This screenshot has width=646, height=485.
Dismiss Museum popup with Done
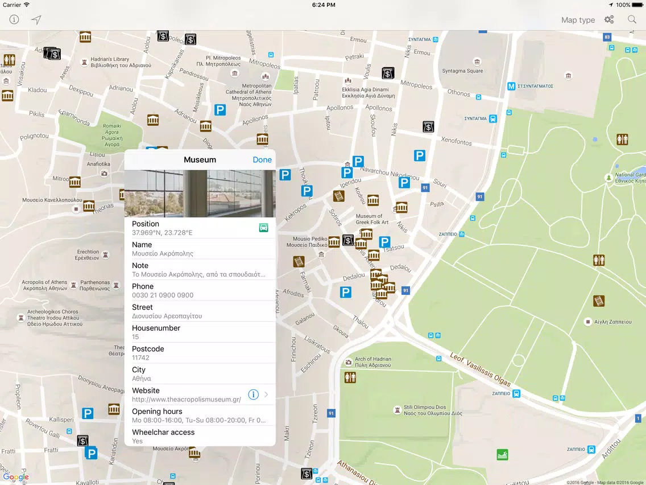pyautogui.click(x=262, y=159)
